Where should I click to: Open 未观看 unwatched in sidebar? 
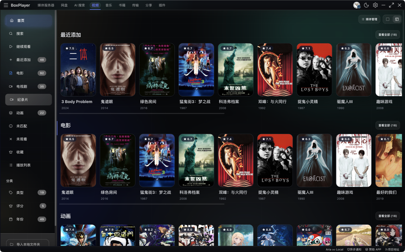tap(29, 139)
